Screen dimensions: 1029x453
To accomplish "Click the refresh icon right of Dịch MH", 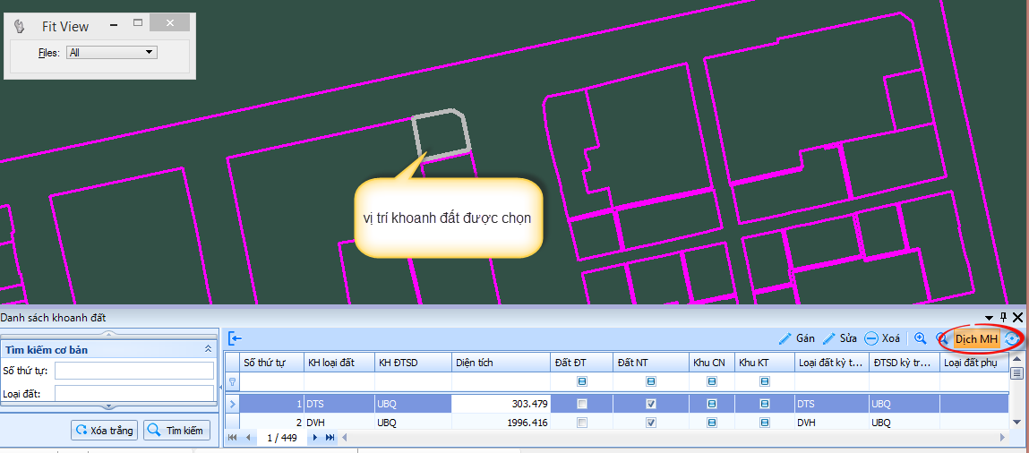I will point(1012,338).
